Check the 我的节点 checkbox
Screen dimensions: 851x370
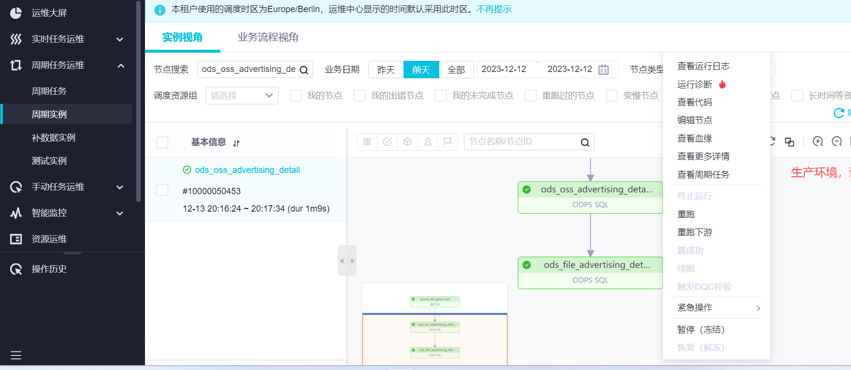pos(296,96)
